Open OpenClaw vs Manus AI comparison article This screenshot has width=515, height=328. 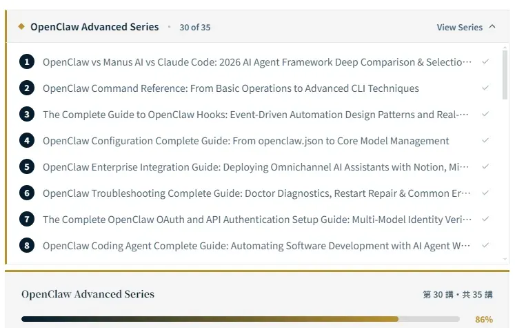(257, 62)
